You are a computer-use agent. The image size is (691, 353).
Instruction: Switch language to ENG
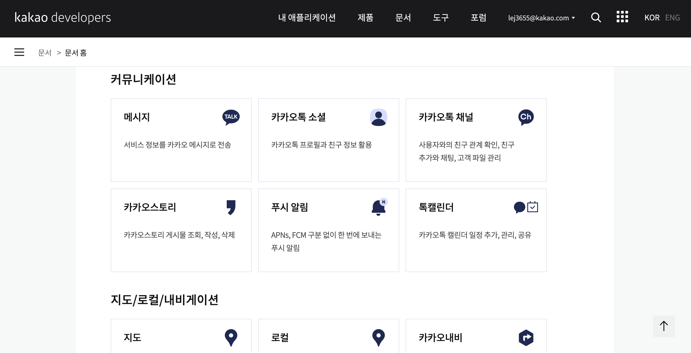[672, 18]
